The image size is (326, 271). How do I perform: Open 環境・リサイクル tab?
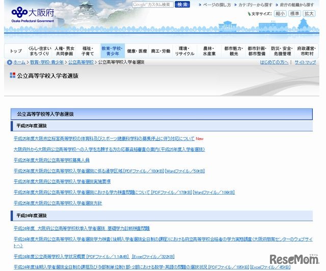click(x=184, y=51)
